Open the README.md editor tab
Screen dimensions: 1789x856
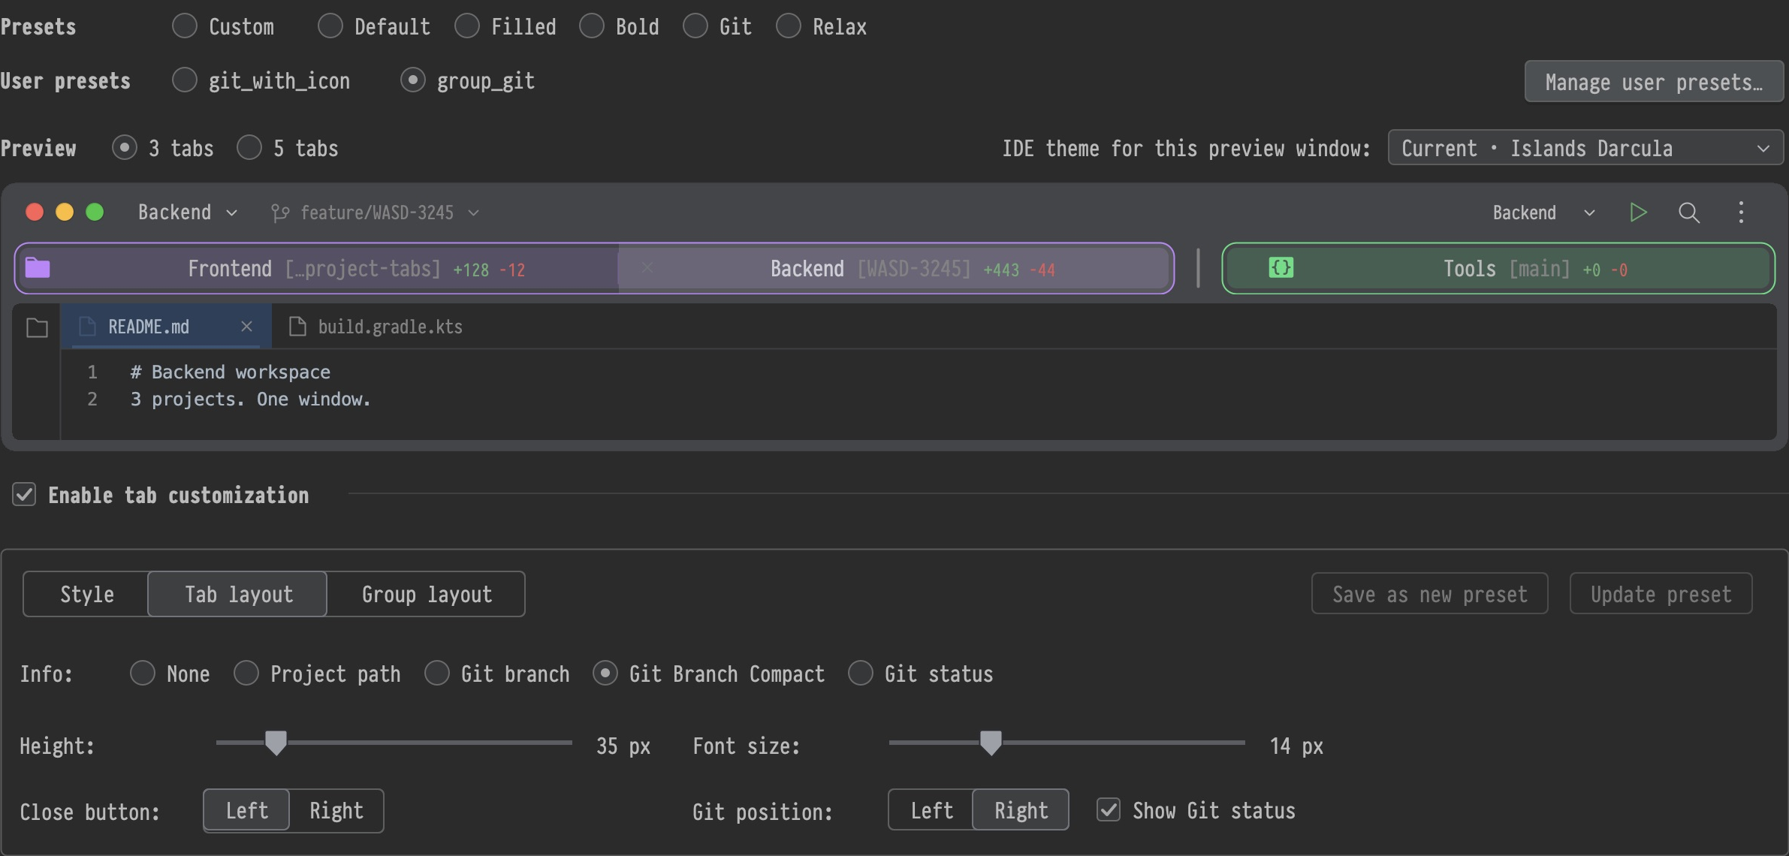pyautogui.click(x=165, y=327)
